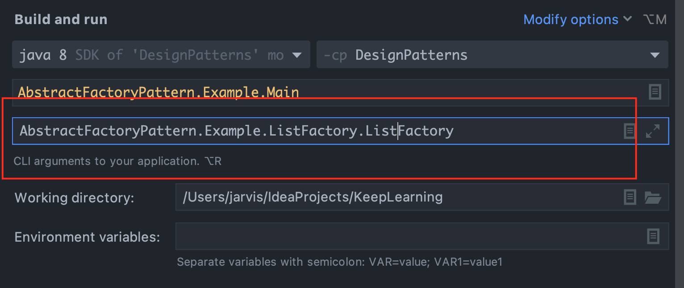Click the Working directory path field
Viewport: 684px width, 288px height.
click(393, 197)
